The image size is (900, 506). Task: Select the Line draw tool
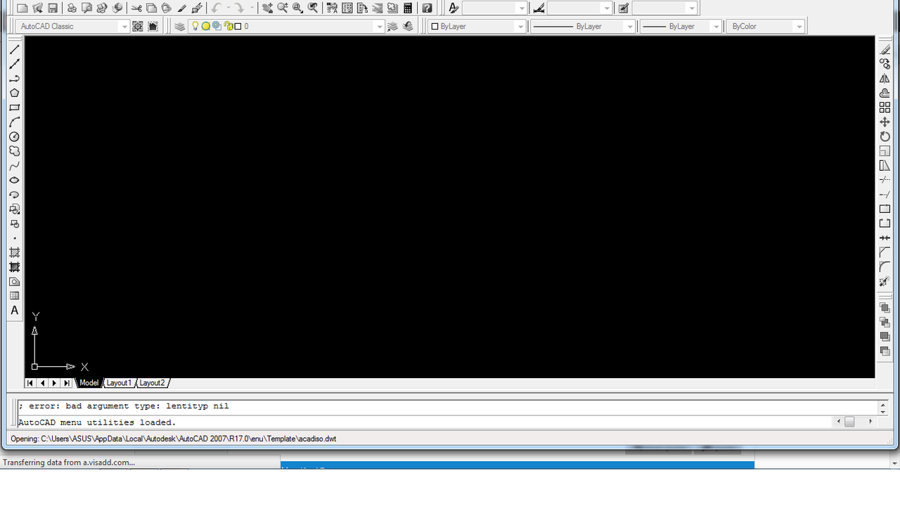[x=14, y=49]
